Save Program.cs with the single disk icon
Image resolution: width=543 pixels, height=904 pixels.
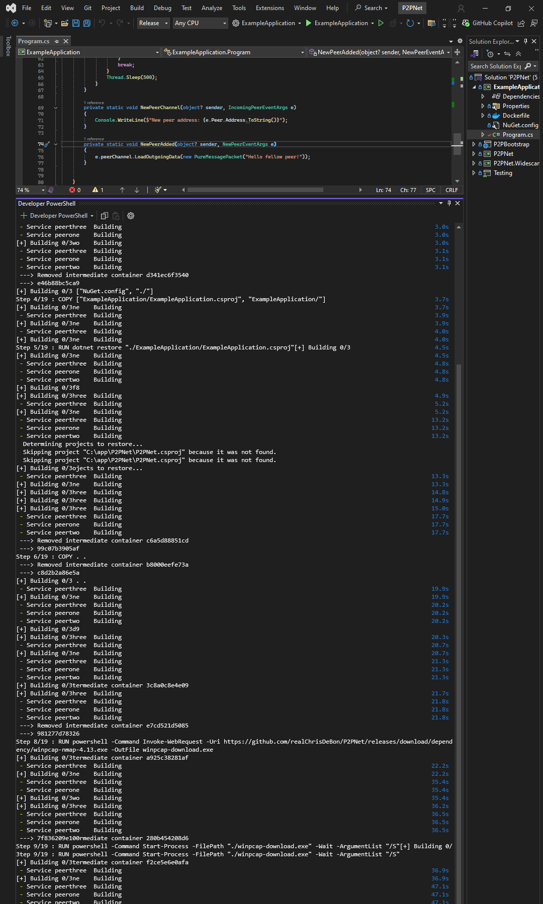click(x=76, y=23)
